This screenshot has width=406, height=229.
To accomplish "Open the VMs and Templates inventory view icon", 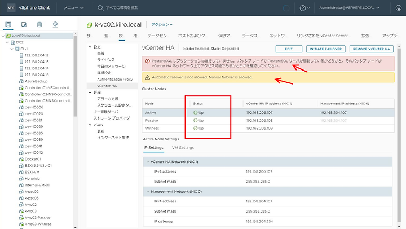I will coord(24,24).
